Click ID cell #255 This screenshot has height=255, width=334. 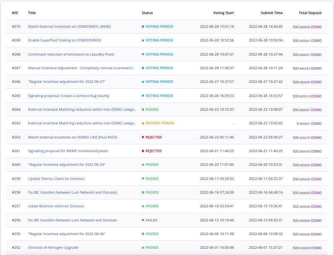(16, 234)
